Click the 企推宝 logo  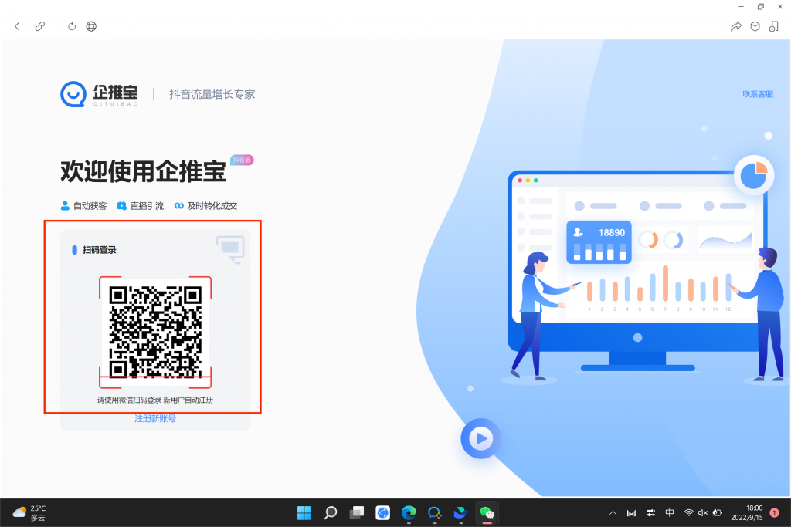click(100, 94)
